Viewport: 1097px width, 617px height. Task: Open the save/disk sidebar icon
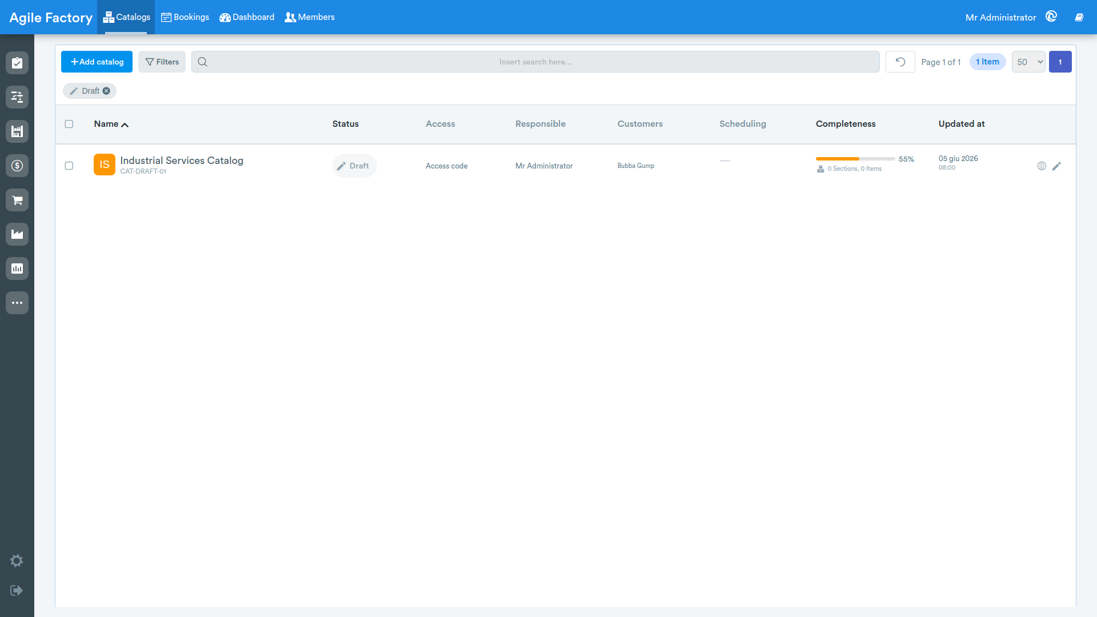click(17, 131)
